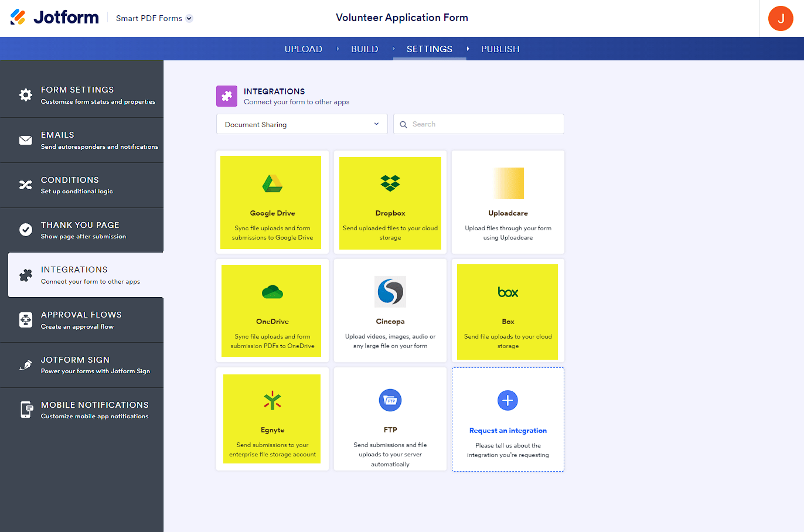The height and width of the screenshot is (532, 804).
Task: Click 'Send file uploads to your cloud storage' text
Action: [508, 342]
